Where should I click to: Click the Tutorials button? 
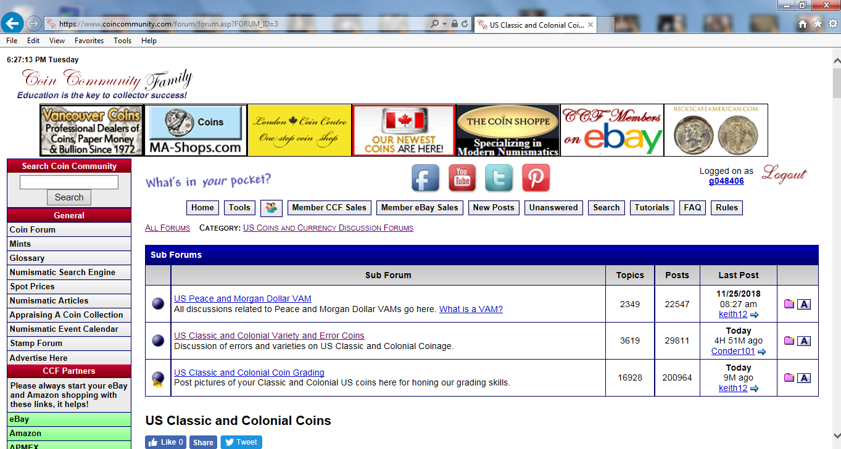(652, 208)
